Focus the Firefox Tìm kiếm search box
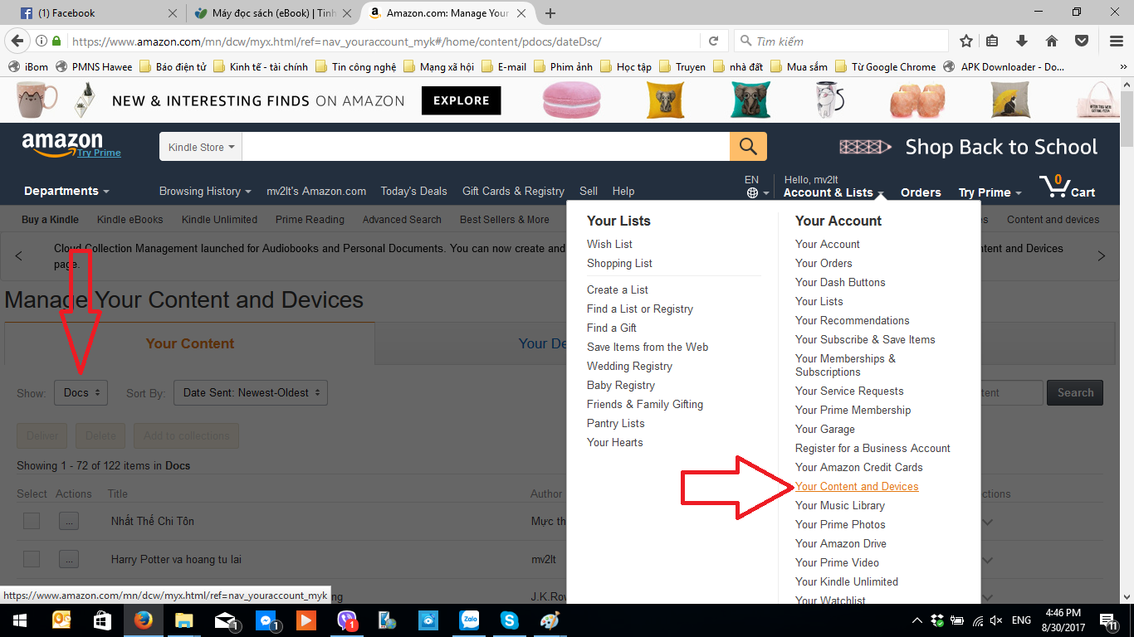 point(842,41)
